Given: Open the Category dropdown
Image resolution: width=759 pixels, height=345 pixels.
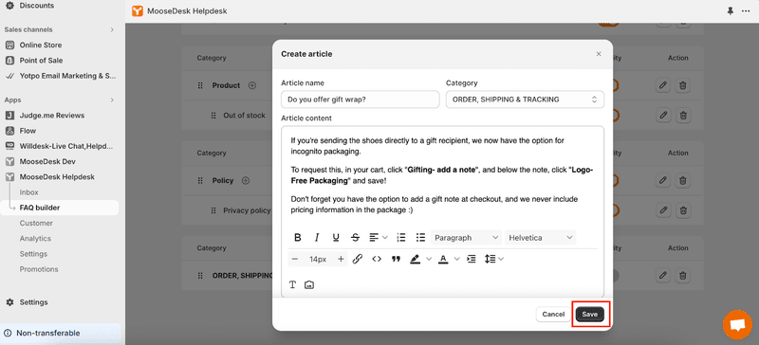Looking at the screenshot, I should [525, 100].
